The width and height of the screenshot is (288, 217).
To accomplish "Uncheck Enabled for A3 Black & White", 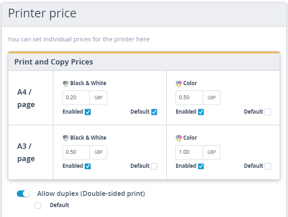I will point(88,166).
